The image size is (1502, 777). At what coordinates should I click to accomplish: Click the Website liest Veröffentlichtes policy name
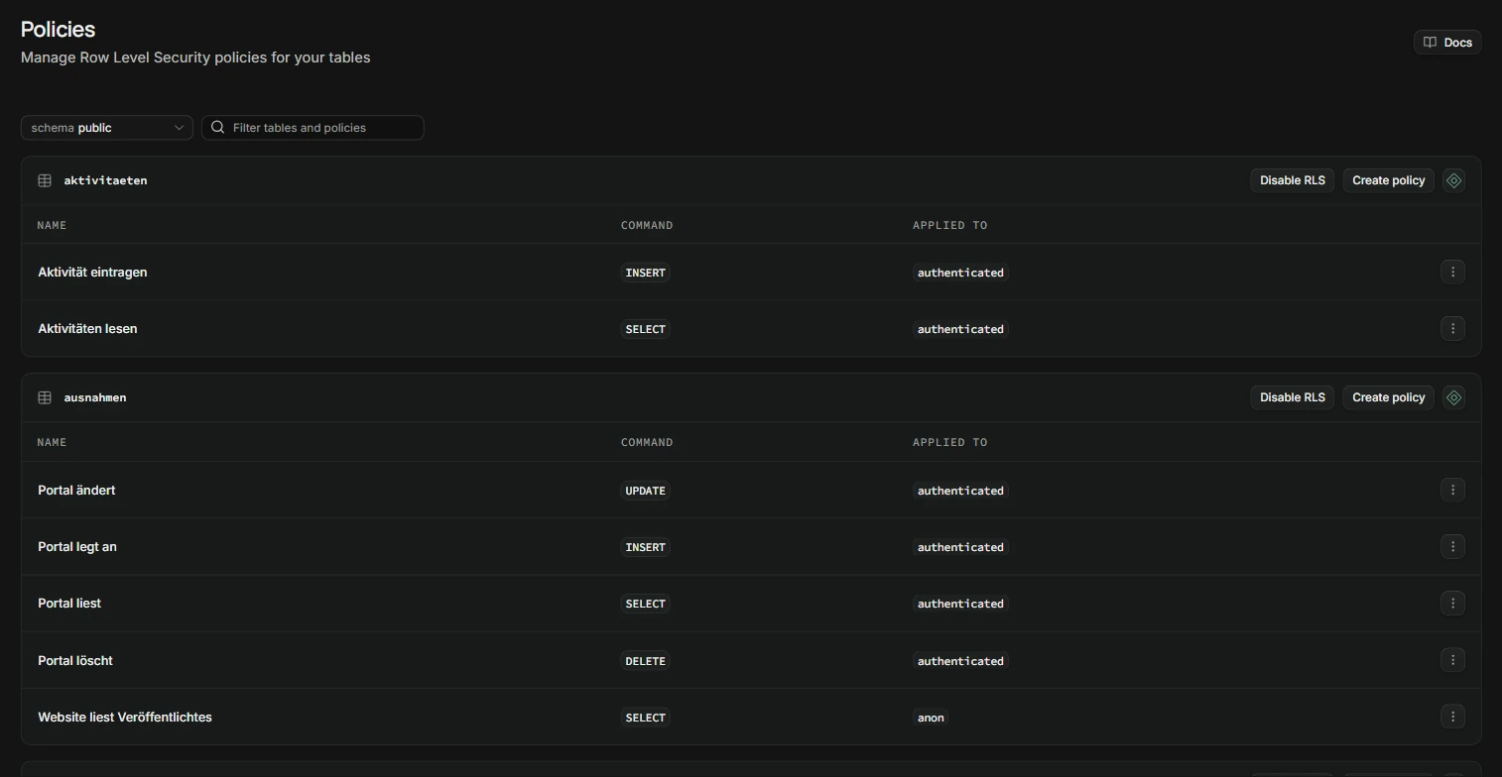[x=125, y=718]
